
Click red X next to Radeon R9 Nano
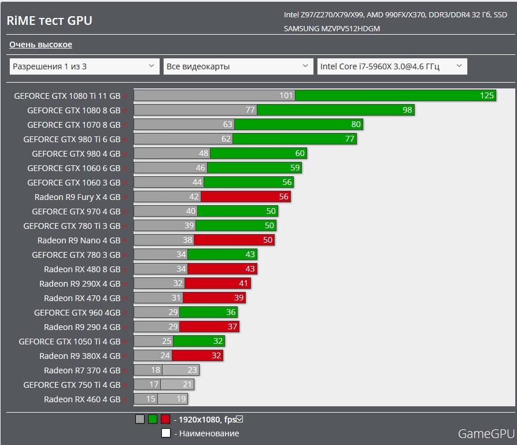click(125, 241)
